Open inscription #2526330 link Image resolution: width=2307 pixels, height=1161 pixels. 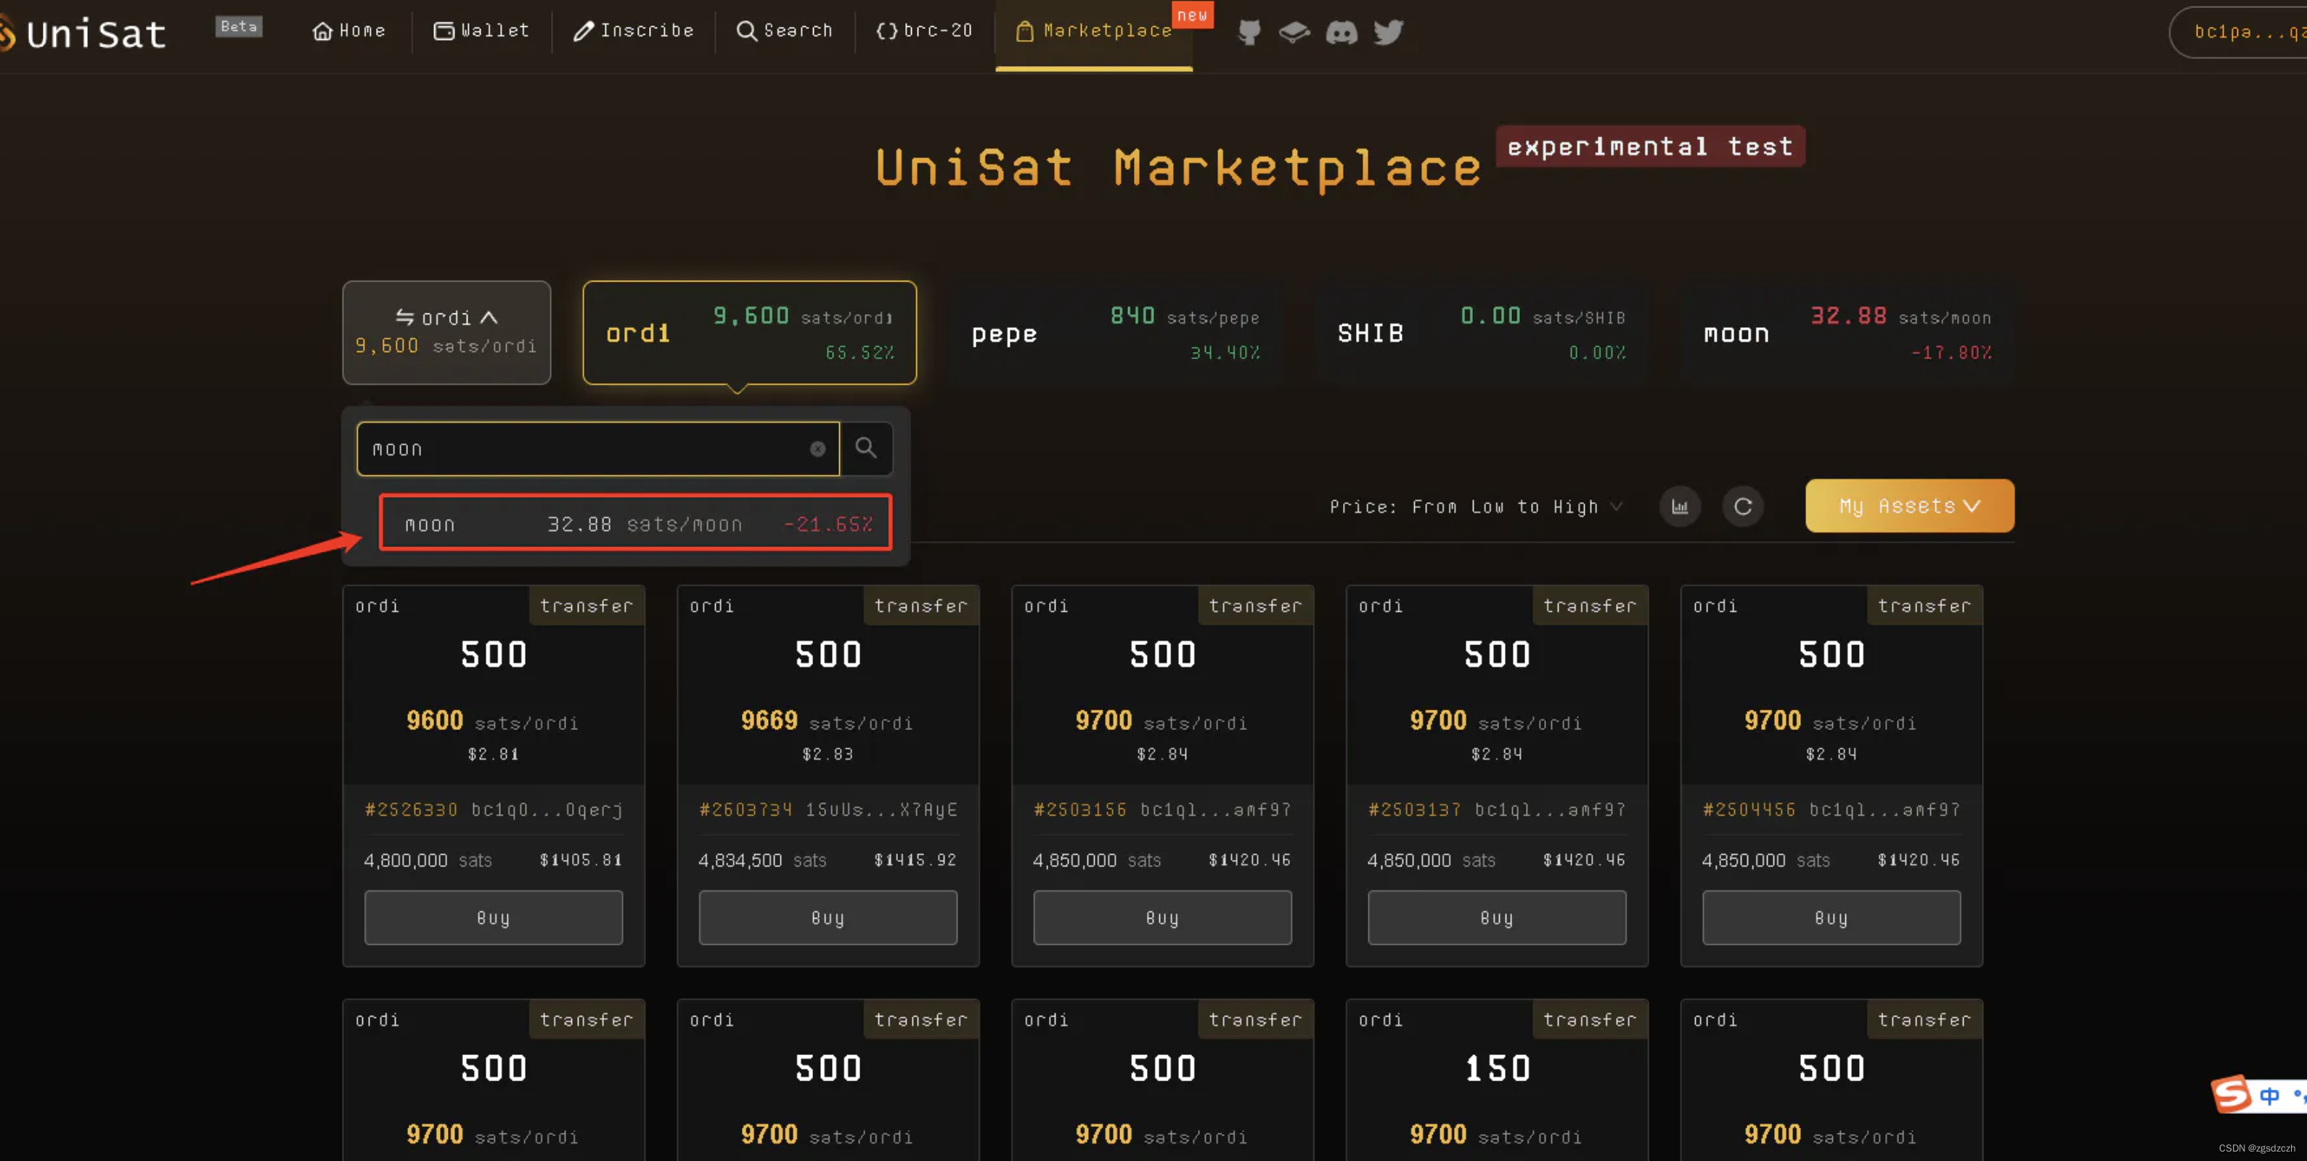click(411, 809)
